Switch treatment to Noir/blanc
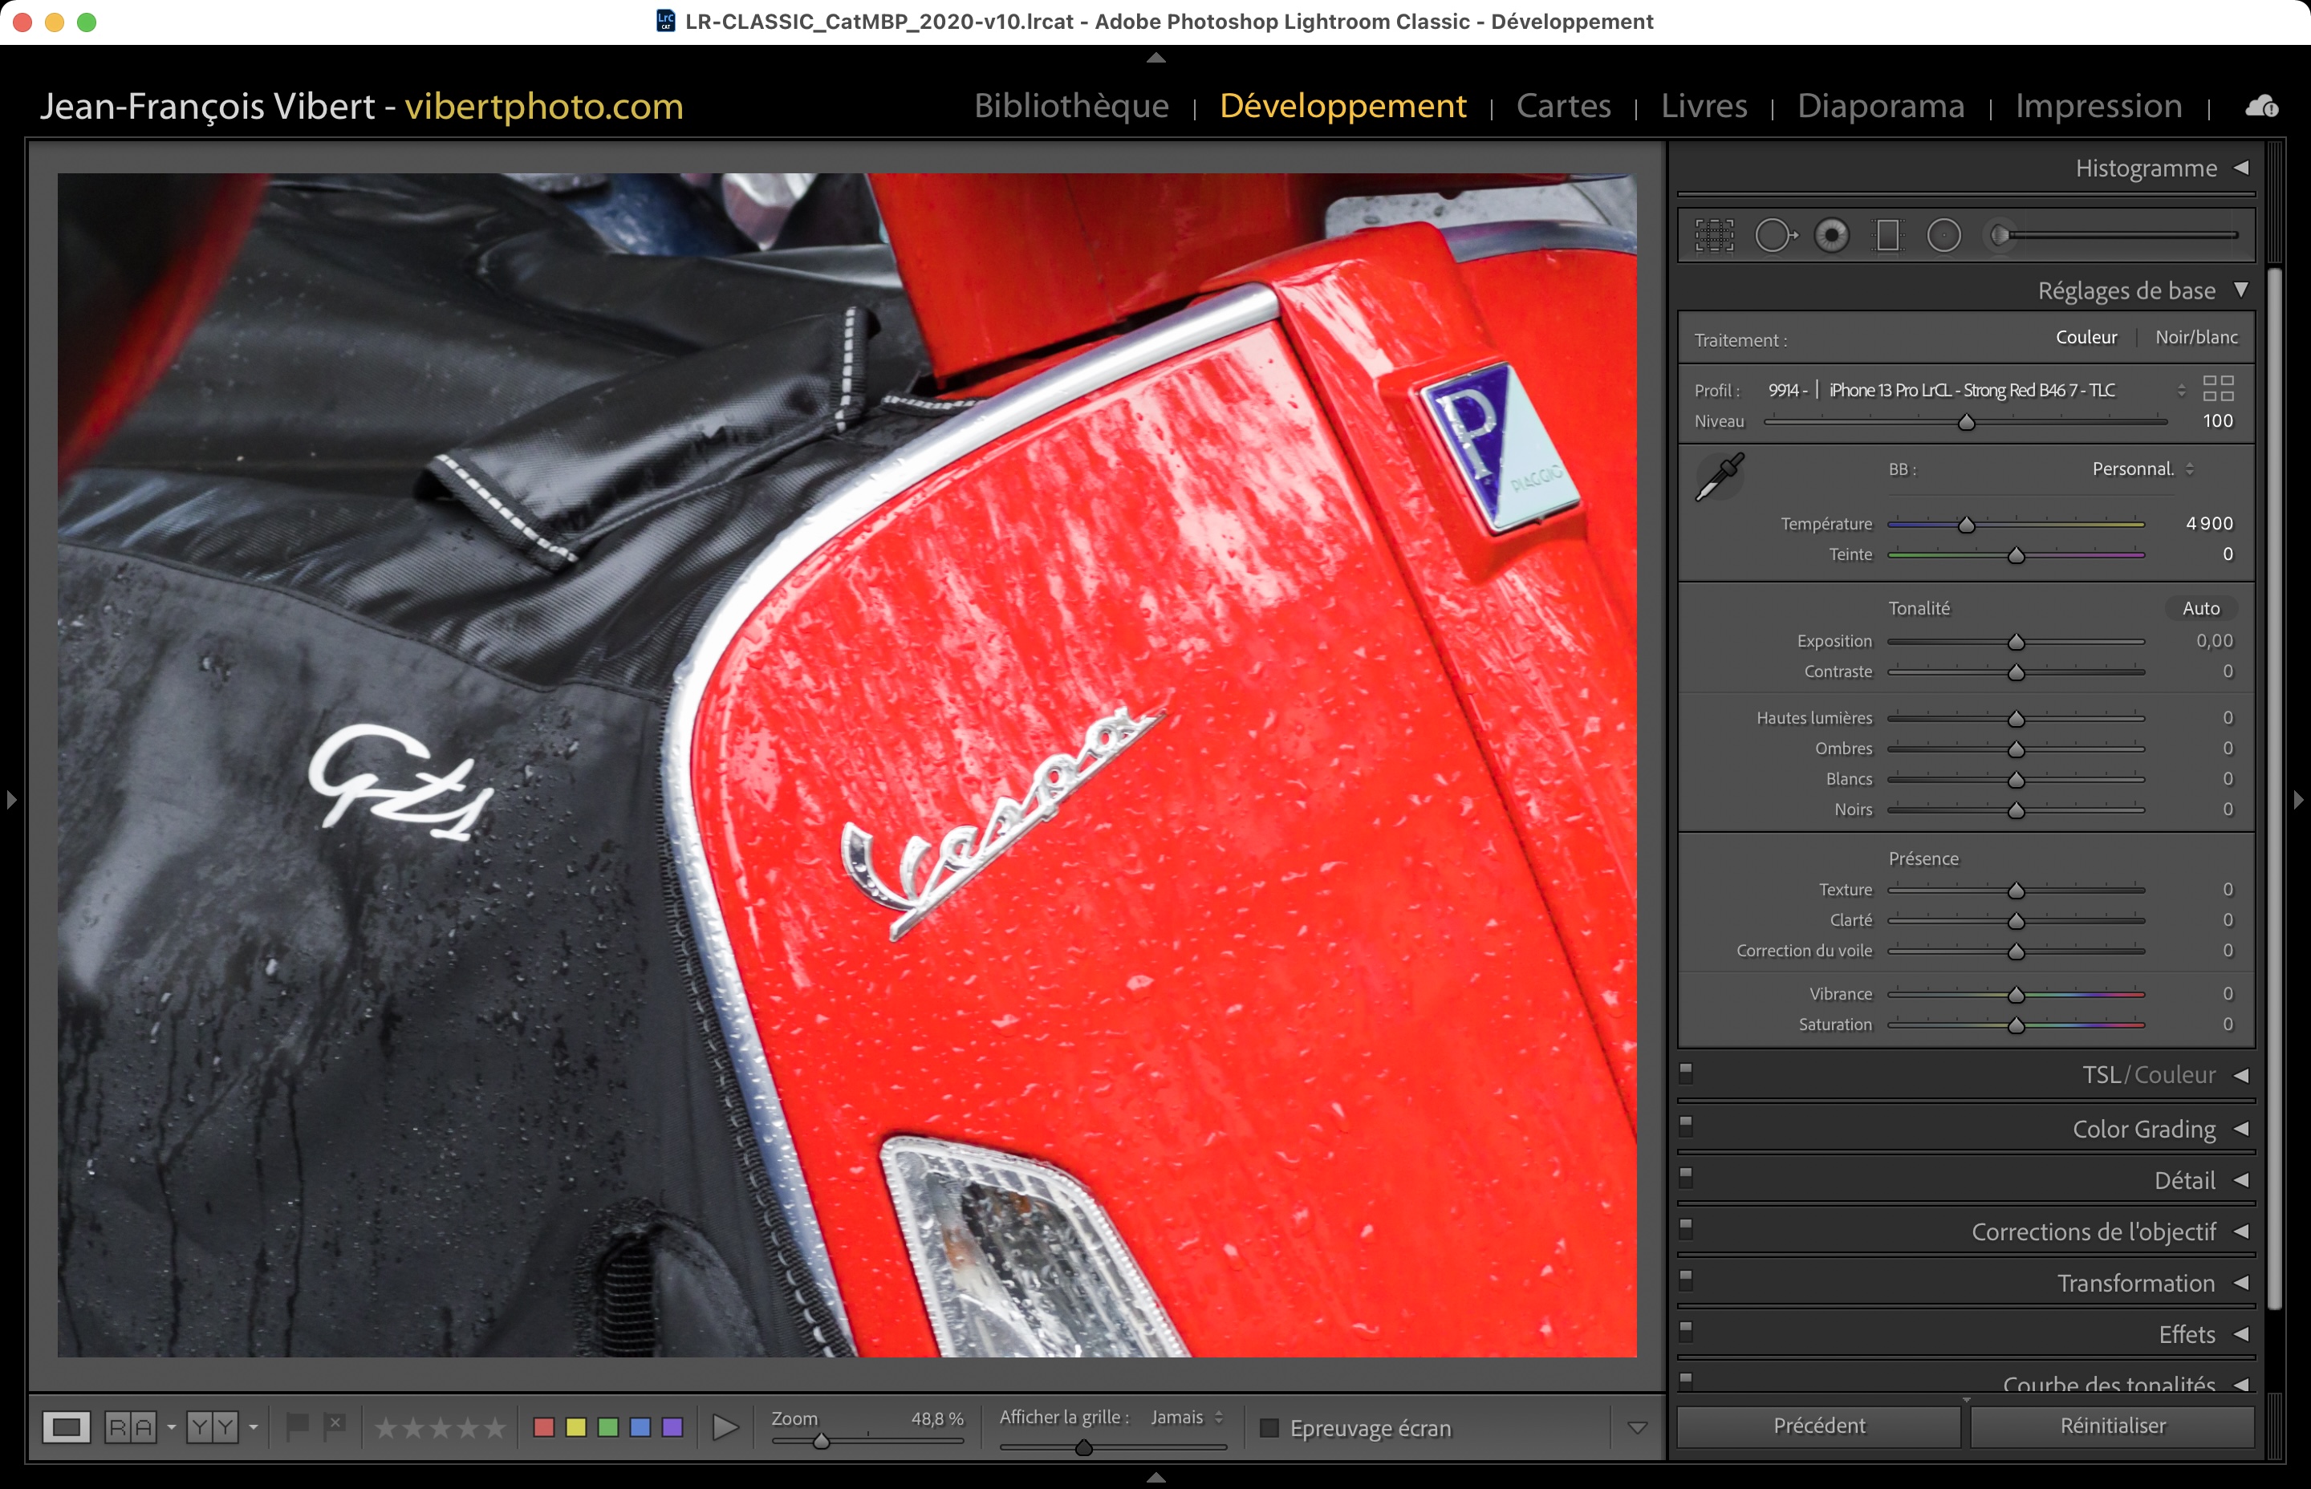 coord(2196,338)
